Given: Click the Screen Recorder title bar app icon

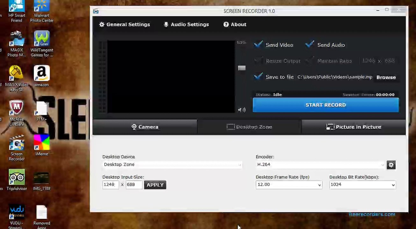Looking at the screenshot, I should point(96,11).
